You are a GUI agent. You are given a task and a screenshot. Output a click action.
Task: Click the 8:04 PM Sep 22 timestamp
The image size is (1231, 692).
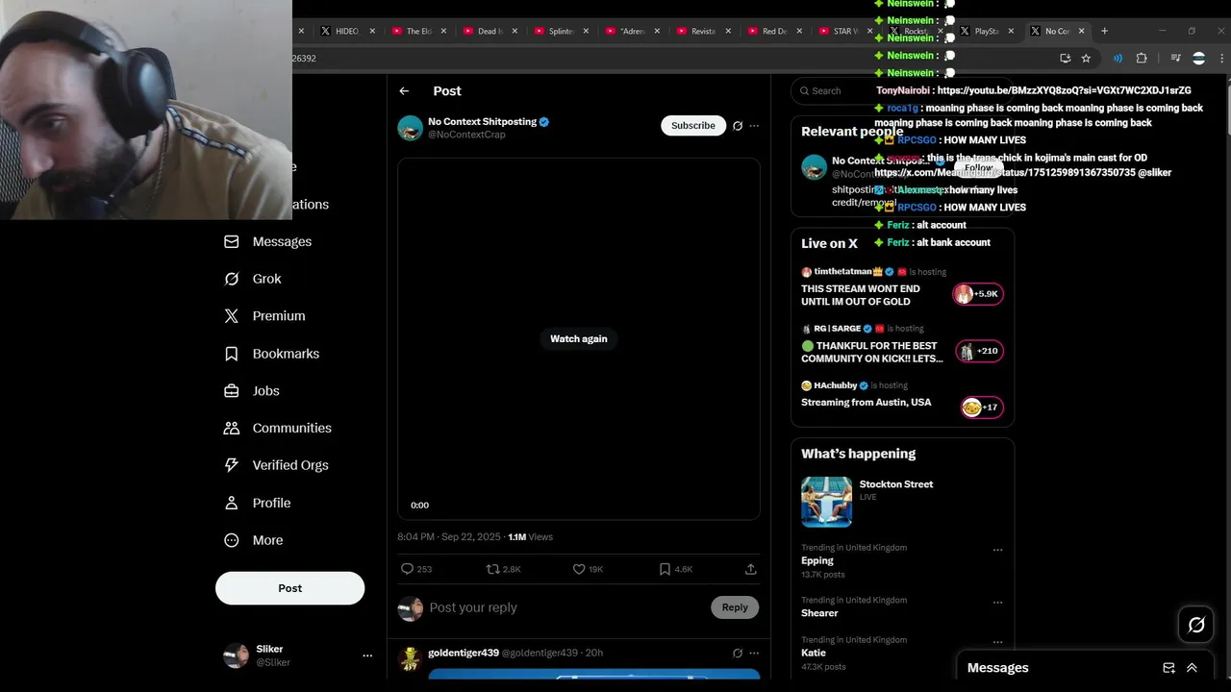tap(449, 537)
